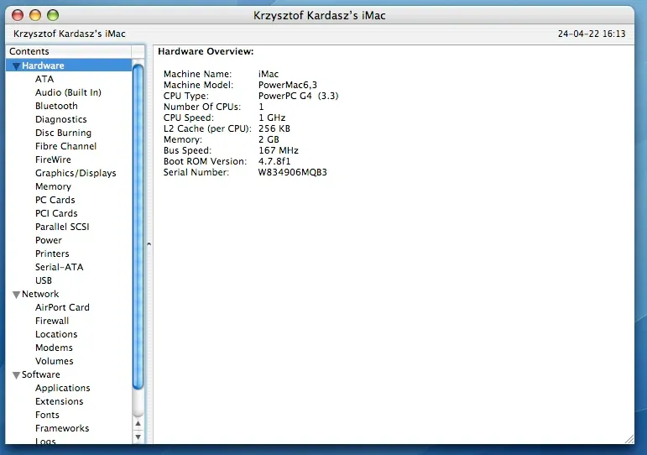Click the 1 GHz CPU speed value
This screenshot has width=647, height=455.
click(272, 118)
